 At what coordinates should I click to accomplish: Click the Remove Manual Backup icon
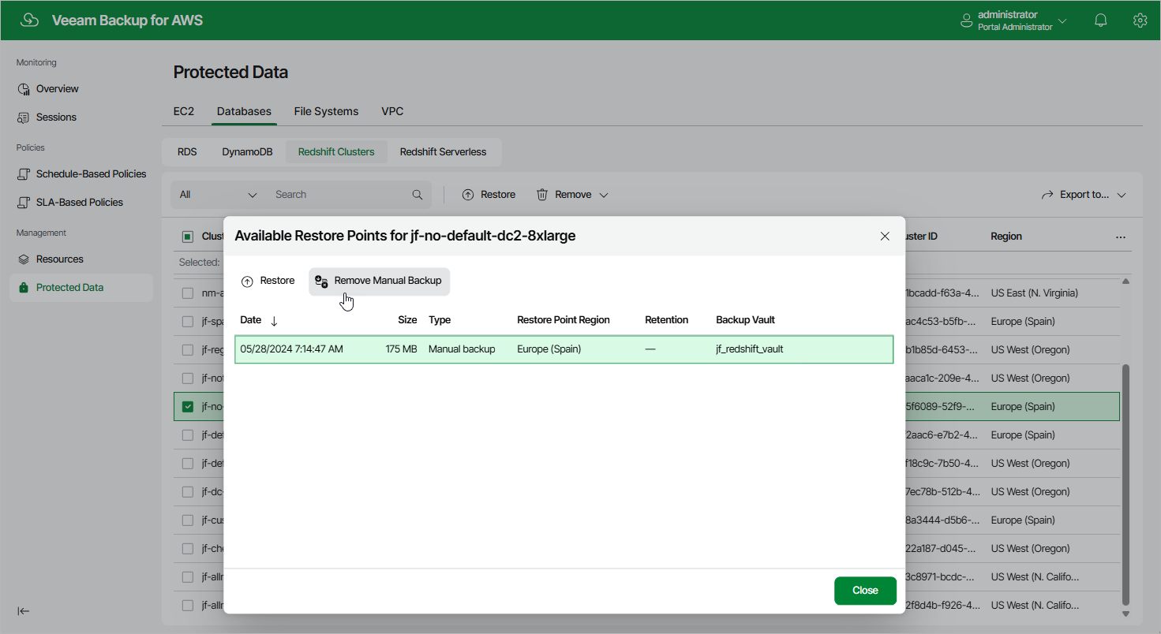tap(321, 282)
